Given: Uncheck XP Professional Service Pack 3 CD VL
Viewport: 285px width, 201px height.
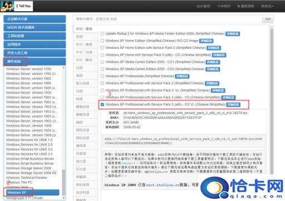Looking at the screenshot, I should pos(102,104).
